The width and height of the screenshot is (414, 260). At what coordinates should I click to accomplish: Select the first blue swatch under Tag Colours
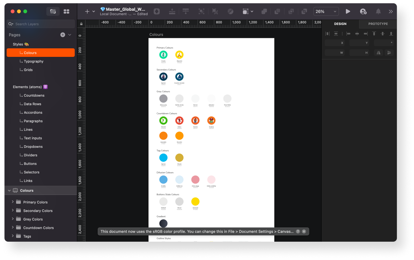click(163, 158)
